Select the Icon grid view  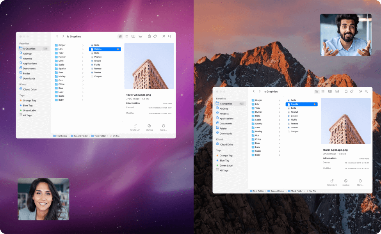pyautogui.click(x=120, y=36)
